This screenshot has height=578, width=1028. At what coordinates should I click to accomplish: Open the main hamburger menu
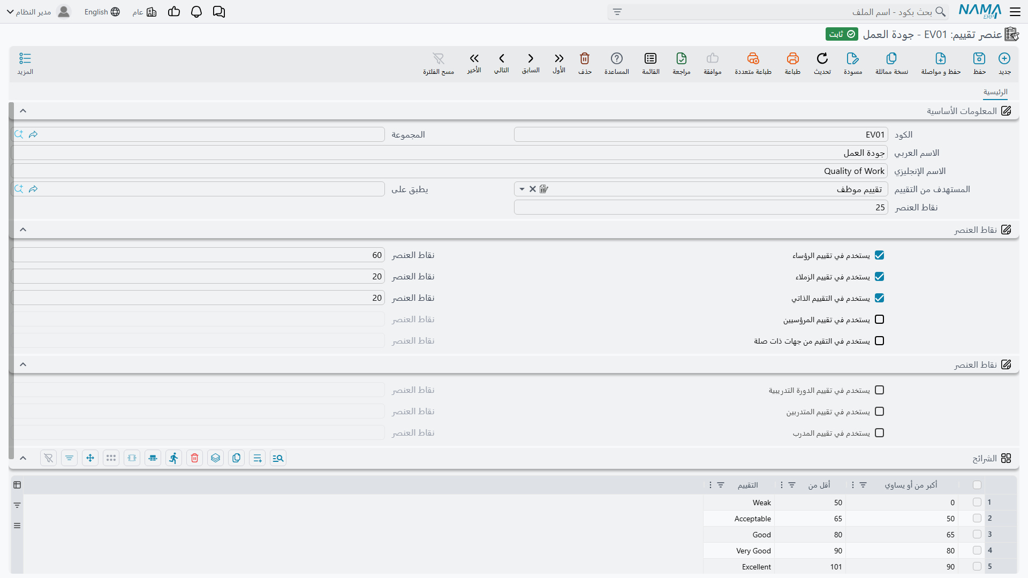pos(1015,12)
